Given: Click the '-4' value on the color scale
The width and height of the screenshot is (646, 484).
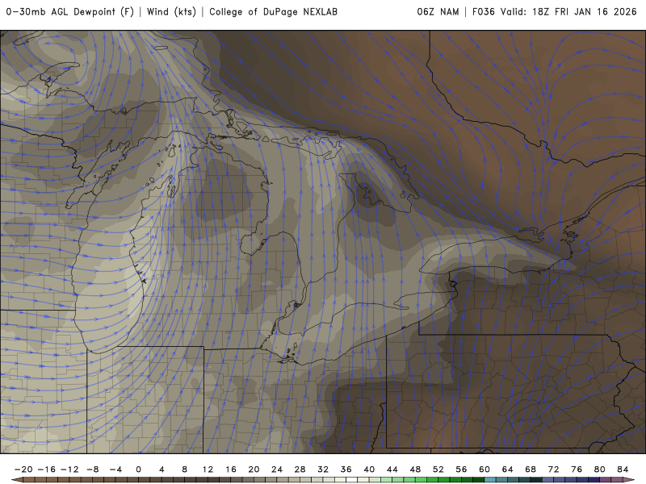Looking at the screenshot, I should [x=115, y=469].
